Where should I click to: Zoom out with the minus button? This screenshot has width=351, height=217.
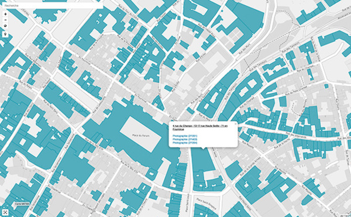coord(6,20)
